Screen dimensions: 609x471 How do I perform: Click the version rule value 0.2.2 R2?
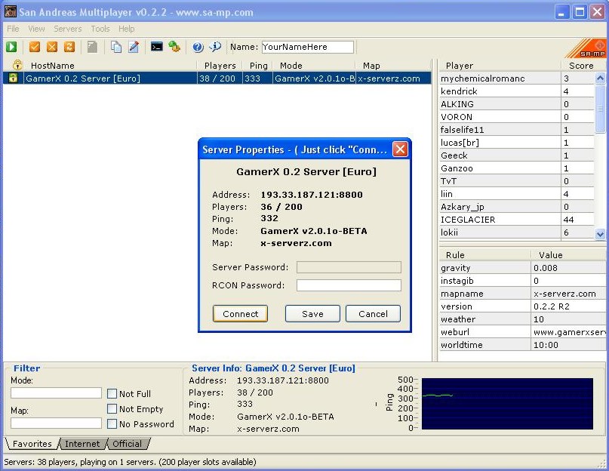[x=552, y=306]
